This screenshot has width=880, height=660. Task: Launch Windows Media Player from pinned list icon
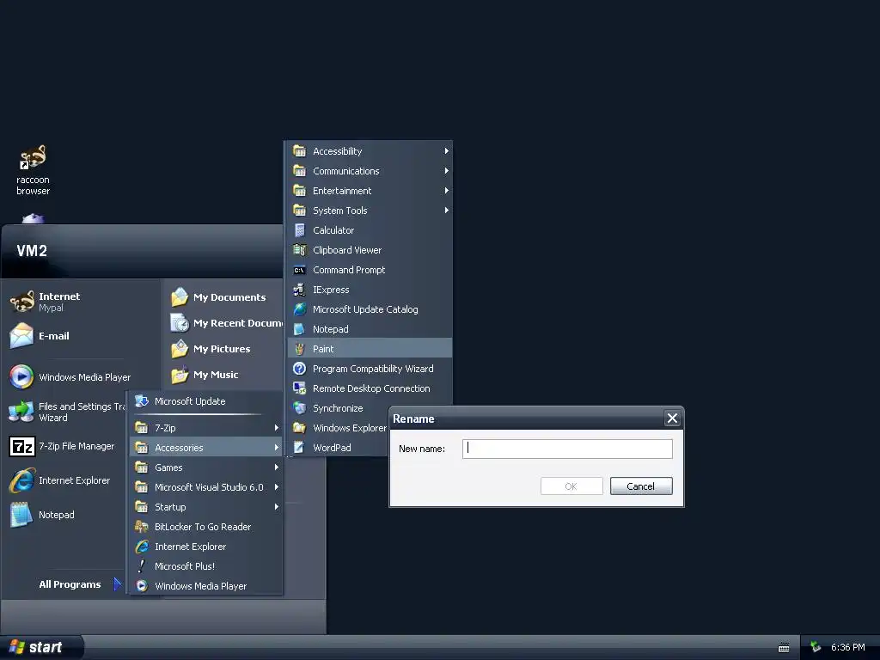pyautogui.click(x=21, y=377)
